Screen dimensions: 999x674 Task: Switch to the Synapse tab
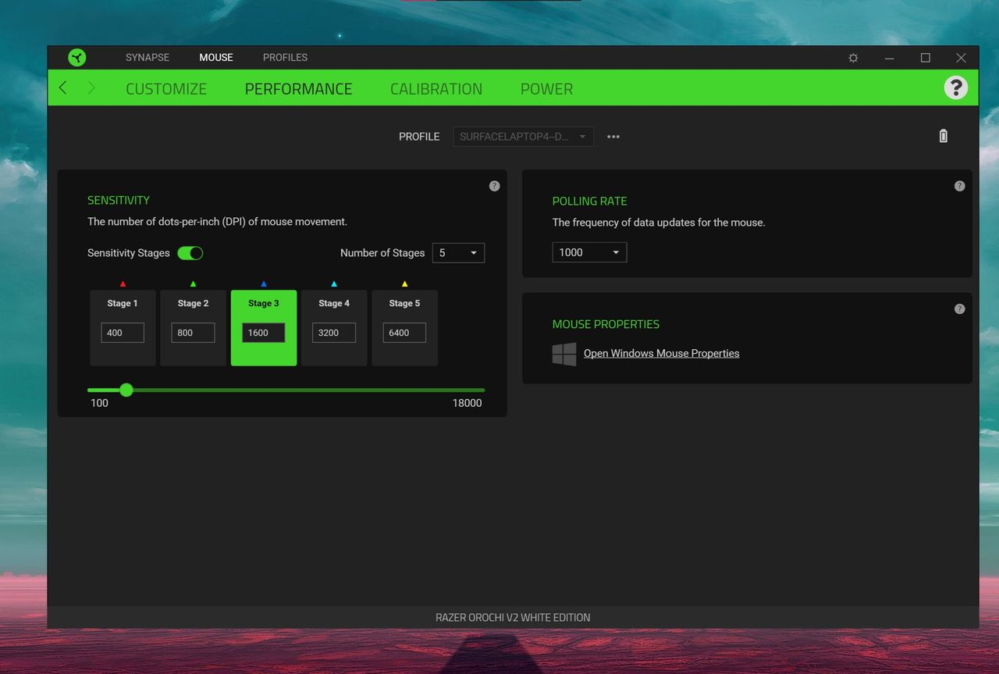[148, 58]
